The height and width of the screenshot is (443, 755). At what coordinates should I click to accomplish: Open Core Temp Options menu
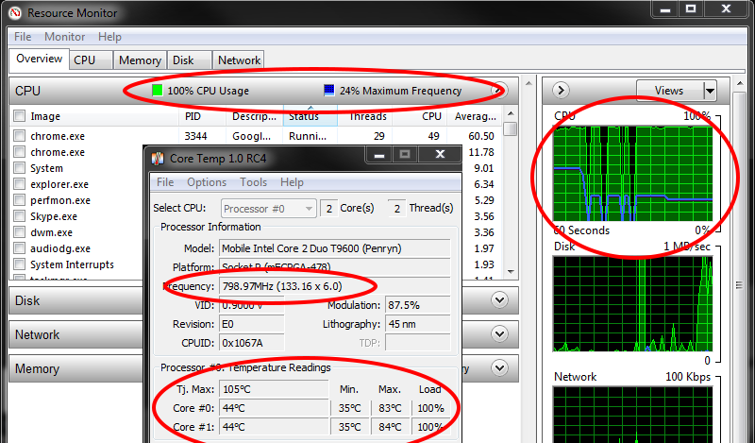coord(207,182)
